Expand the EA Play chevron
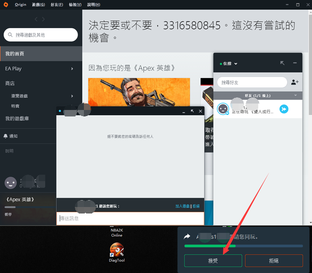This screenshot has width=312, height=273. point(72,69)
